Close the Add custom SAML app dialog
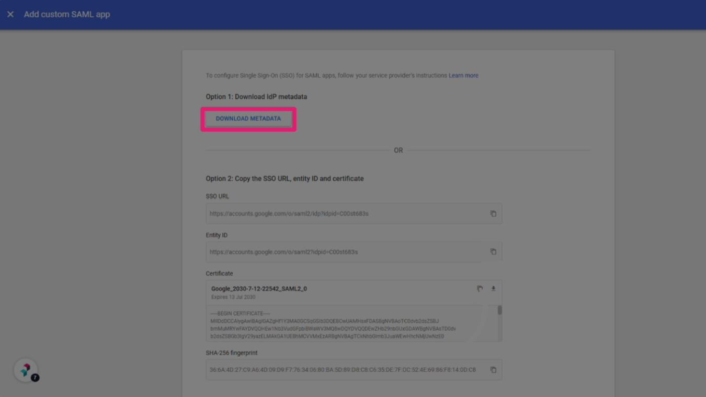Screen dimensions: 706x397 coord(10,14)
